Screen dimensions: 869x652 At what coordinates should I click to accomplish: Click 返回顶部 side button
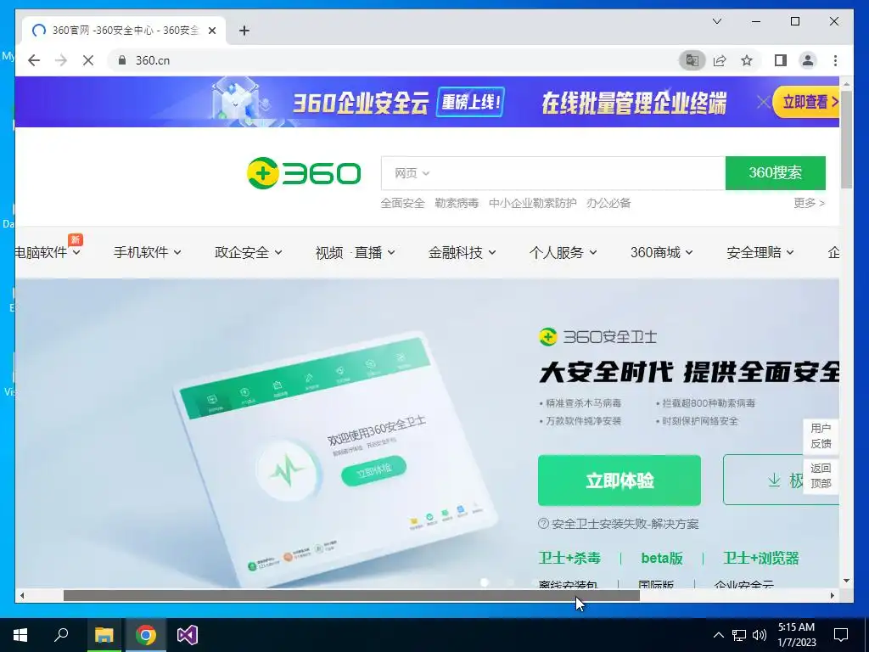821,475
